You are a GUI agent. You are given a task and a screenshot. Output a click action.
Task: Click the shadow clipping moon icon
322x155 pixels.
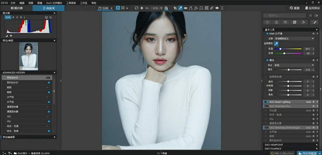coord(6,36)
